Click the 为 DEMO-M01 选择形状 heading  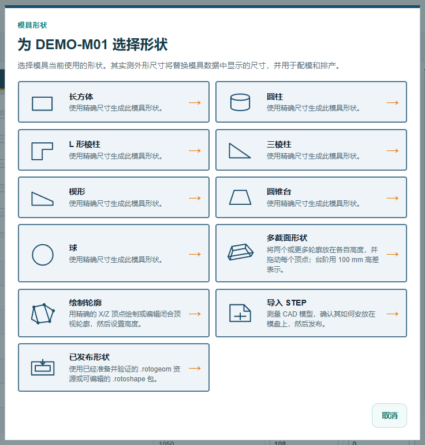(92, 45)
